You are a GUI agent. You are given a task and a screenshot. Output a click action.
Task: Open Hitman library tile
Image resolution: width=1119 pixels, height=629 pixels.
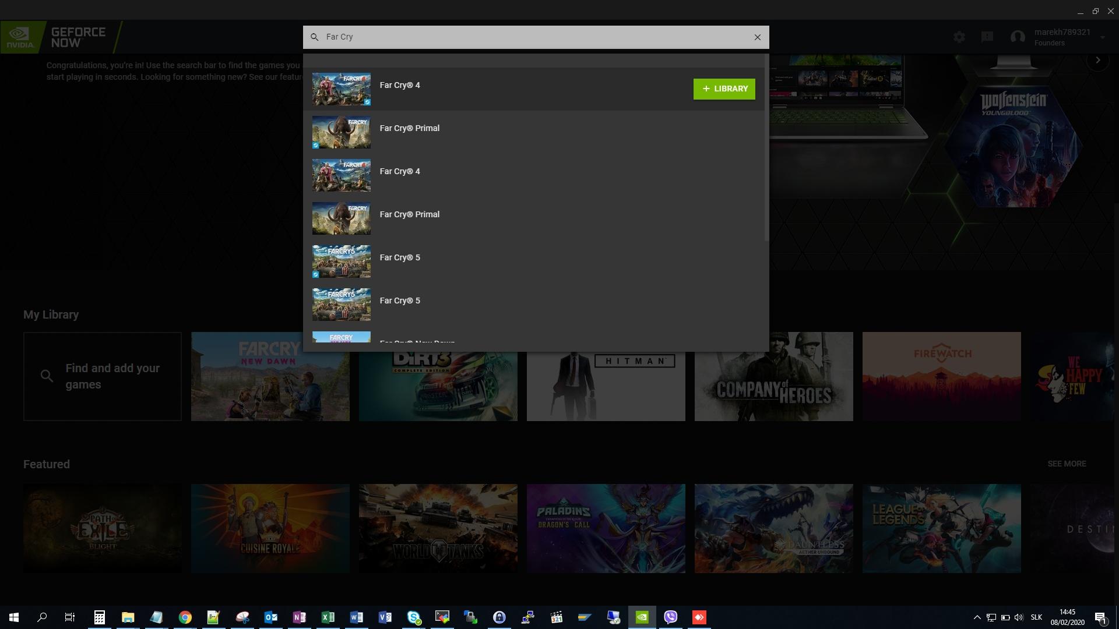tap(606, 386)
